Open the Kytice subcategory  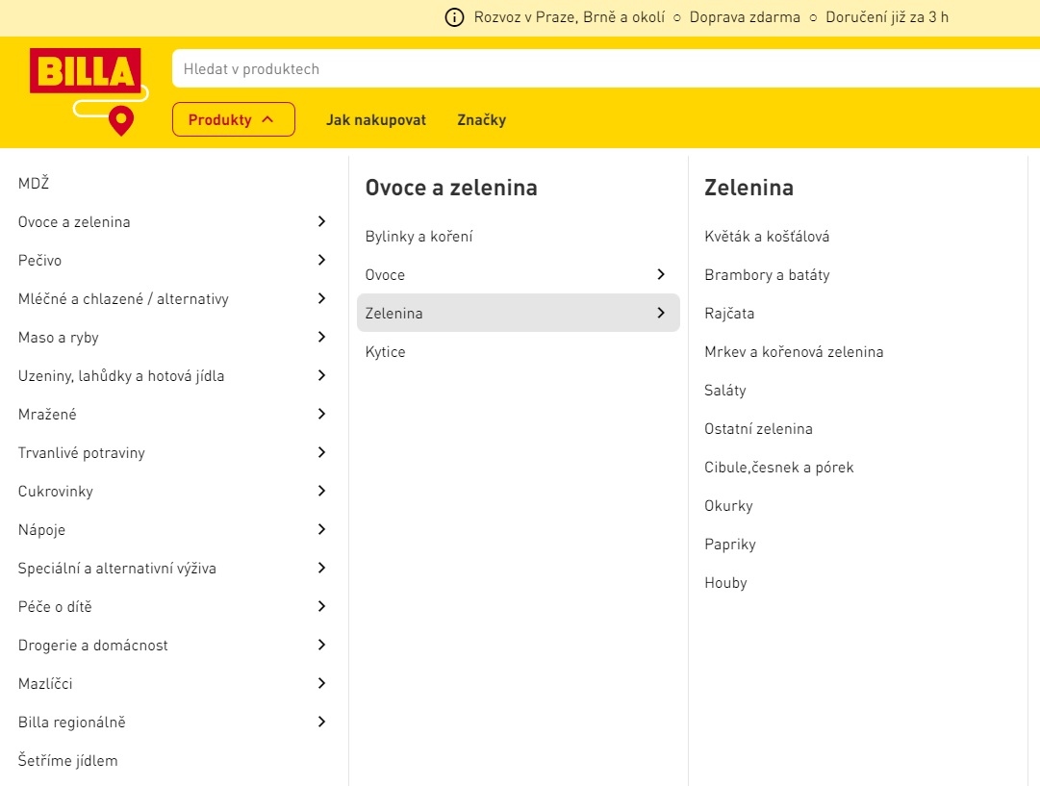(x=386, y=351)
